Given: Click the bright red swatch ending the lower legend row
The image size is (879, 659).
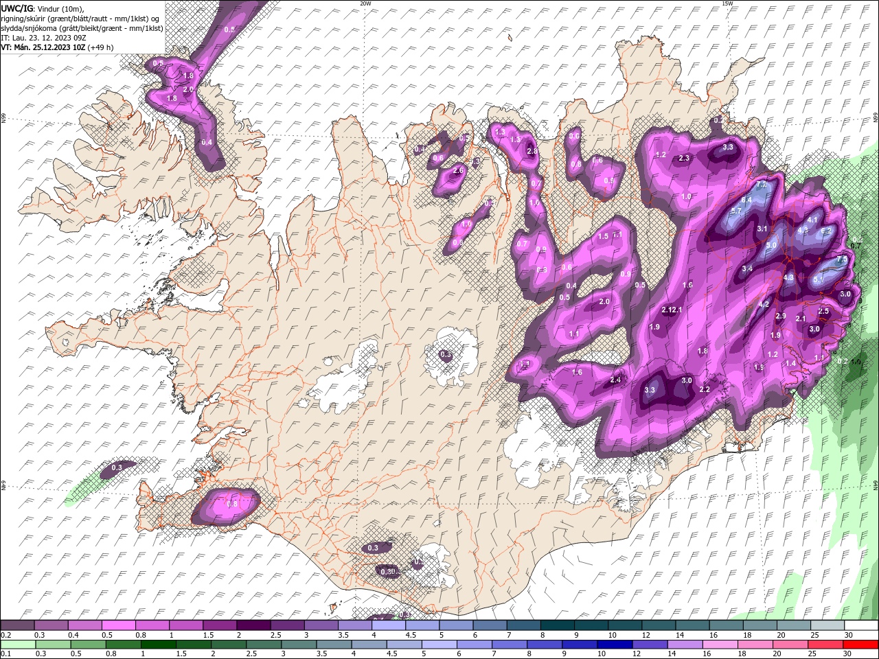Looking at the screenshot, I should click(860, 645).
